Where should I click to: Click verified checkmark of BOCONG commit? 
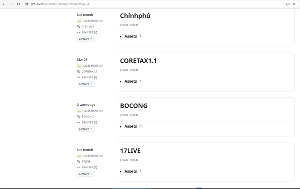pyautogui.click(x=96, y=123)
